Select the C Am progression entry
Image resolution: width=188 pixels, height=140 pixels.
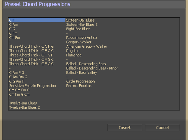tap(14, 25)
